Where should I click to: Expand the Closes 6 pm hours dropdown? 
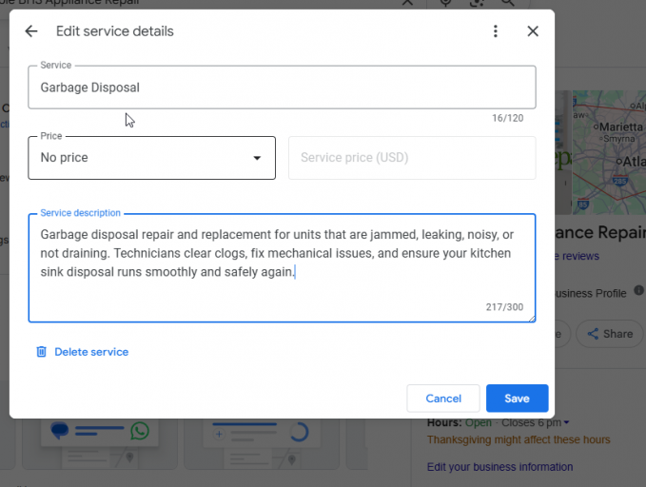[x=567, y=422]
